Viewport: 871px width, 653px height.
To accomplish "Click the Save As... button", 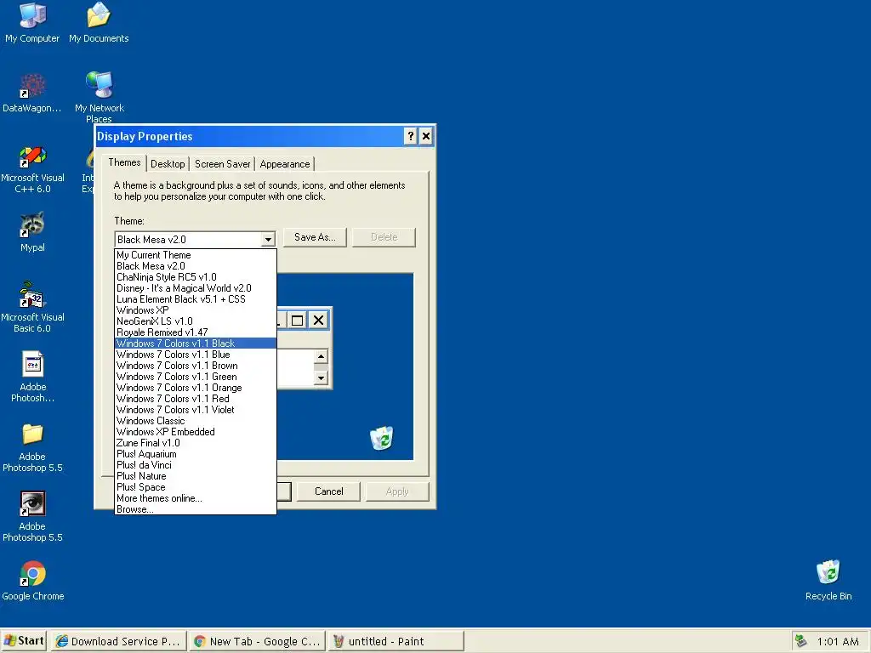I will (x=315, y=237).
